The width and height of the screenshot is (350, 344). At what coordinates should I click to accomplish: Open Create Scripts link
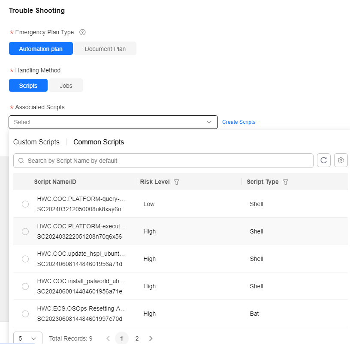click(x=238, y=122)
